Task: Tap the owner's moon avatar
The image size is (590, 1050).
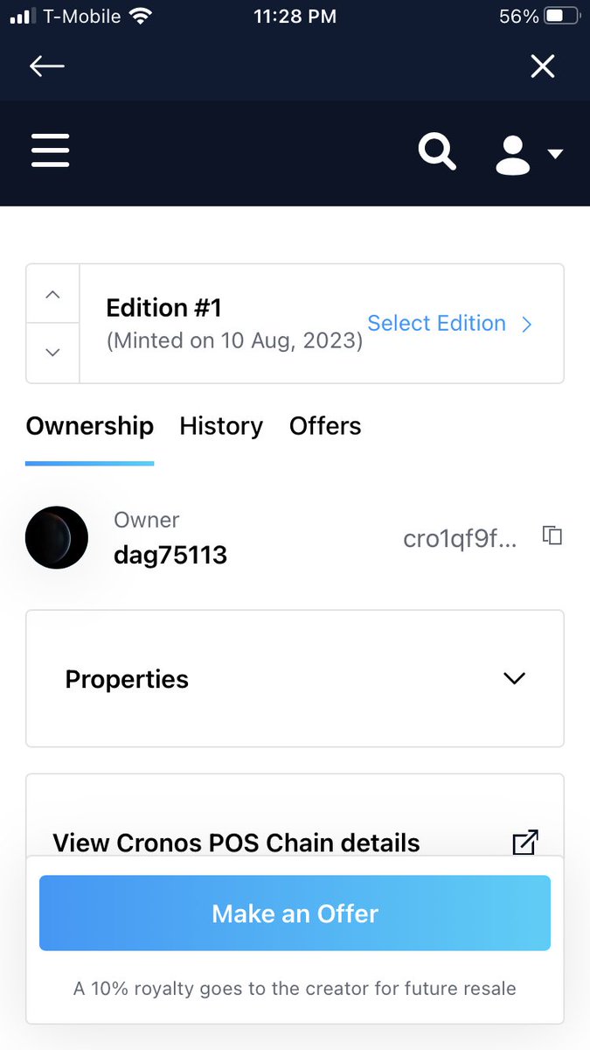Action: coord(57,537)
